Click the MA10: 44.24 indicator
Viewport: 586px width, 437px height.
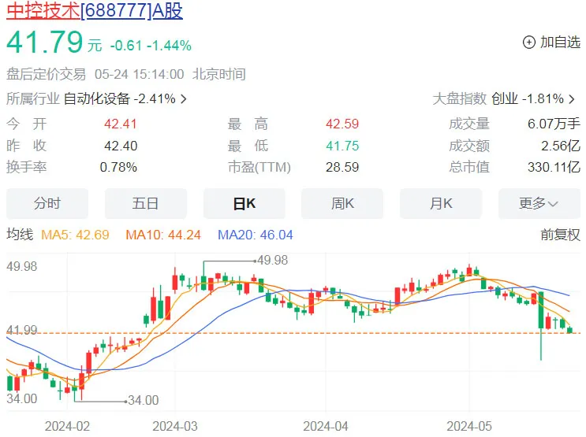163,235
